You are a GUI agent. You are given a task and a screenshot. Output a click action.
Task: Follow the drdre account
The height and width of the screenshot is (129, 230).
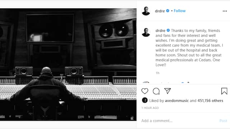[x=180, y=11]
